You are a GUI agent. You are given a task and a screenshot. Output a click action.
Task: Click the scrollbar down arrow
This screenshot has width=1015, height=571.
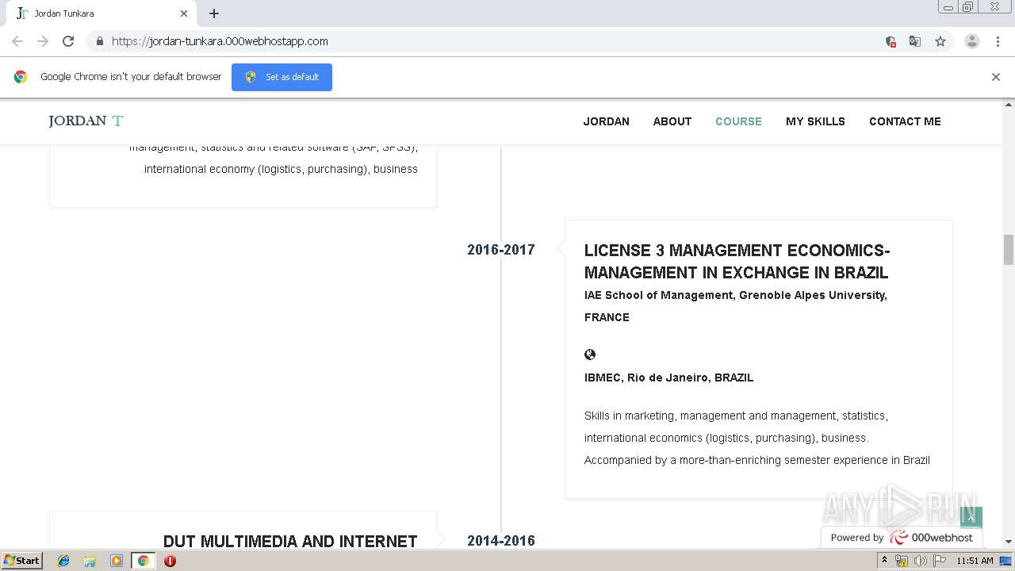pyautogui.click(x=1009, y=542)
